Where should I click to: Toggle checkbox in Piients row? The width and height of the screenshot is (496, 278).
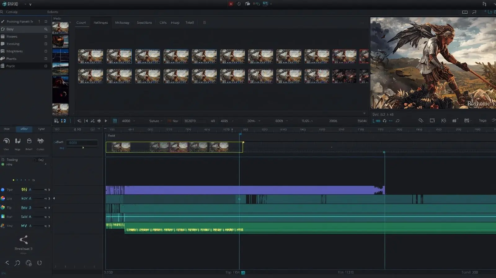point(46,59)
